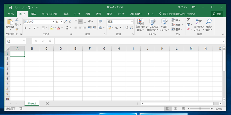
Task: Toggle middle vertical alignment
Action: (x=80, y=22)
